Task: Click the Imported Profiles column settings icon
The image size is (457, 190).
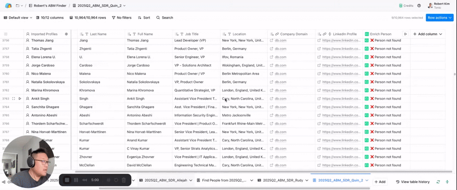Action: pyautogui.click(x=66, y=34)
